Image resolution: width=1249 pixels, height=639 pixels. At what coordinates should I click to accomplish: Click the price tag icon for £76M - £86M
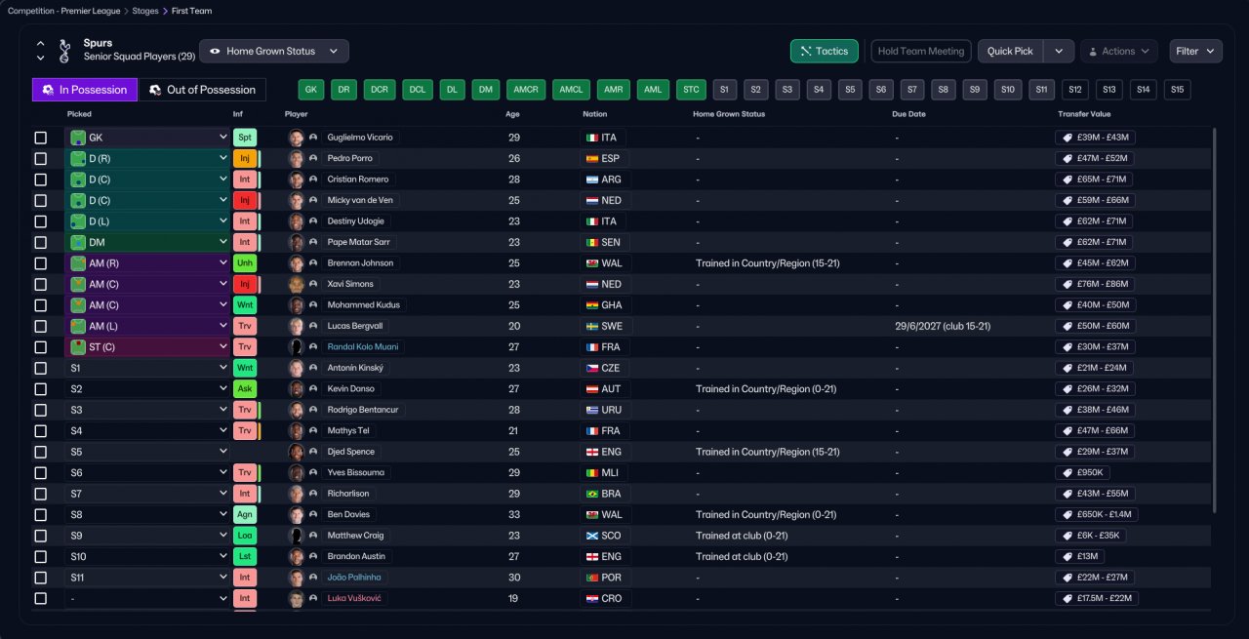(1068, 285)
